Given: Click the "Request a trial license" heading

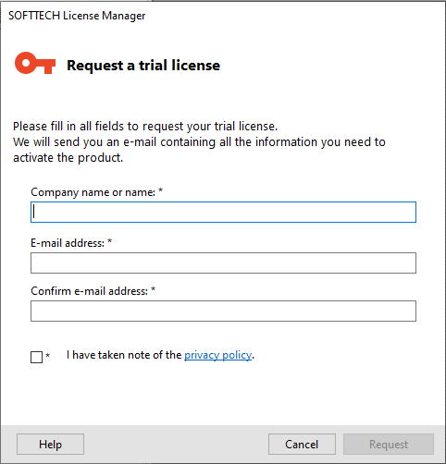Looking at the screenshot, I should 143,66.
